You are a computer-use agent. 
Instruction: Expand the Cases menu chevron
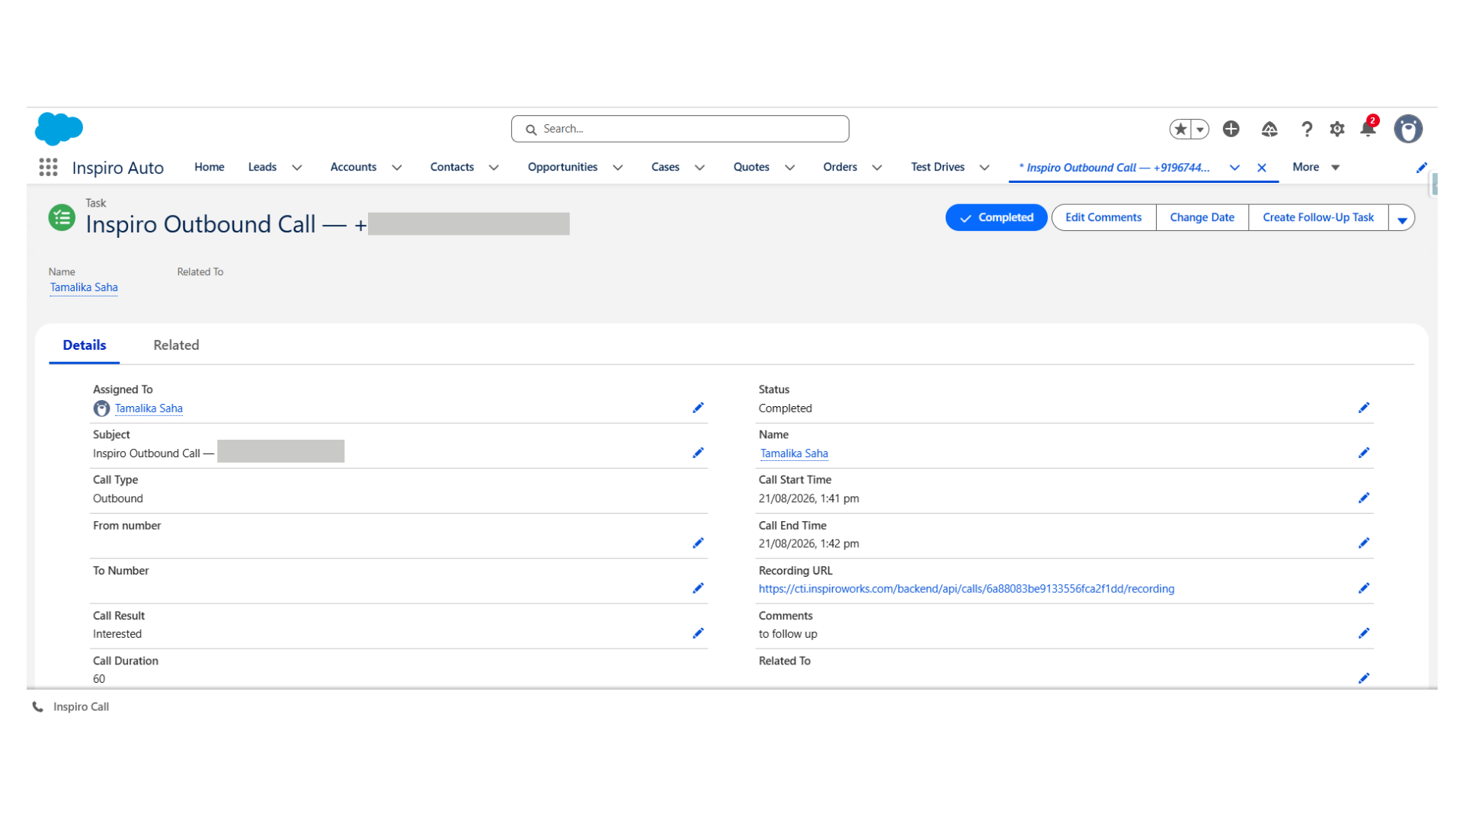click(x=699, y=168)
